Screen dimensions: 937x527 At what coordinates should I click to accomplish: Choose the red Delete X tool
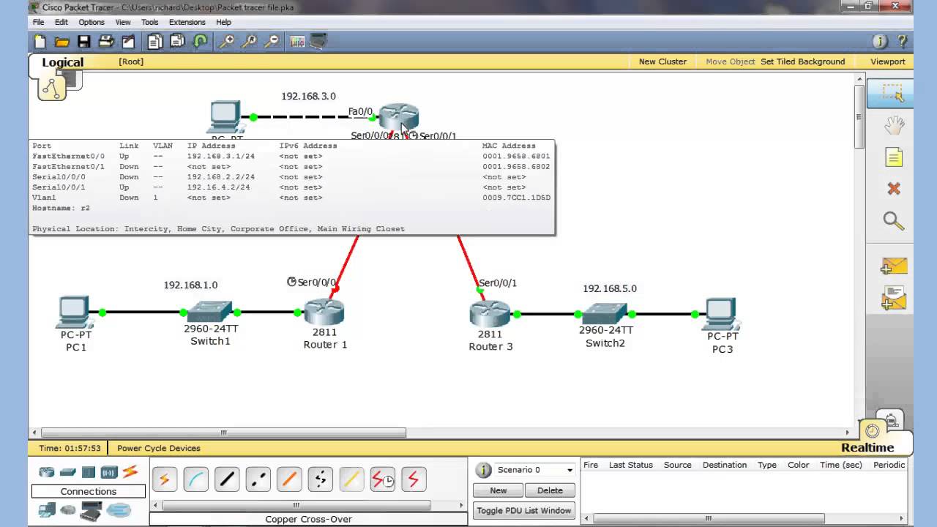coord(894,189)
